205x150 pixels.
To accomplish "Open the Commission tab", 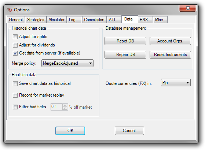I will tap(94, 20).
